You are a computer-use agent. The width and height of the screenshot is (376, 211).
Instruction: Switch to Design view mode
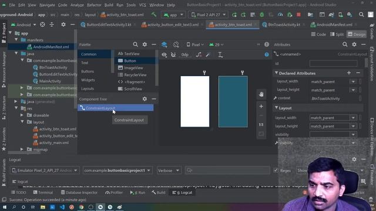tap(357, 35)
